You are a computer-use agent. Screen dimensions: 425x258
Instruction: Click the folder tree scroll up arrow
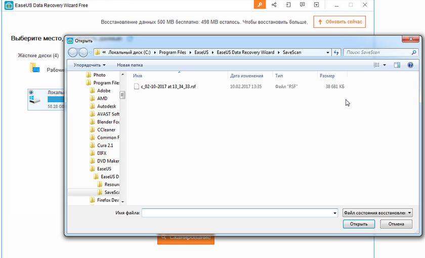(x=122, y=74)
